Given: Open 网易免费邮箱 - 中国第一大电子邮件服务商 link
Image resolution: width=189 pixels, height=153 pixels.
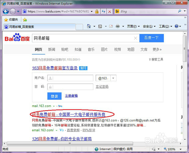Looking at the screenshot, I should 69,114.
